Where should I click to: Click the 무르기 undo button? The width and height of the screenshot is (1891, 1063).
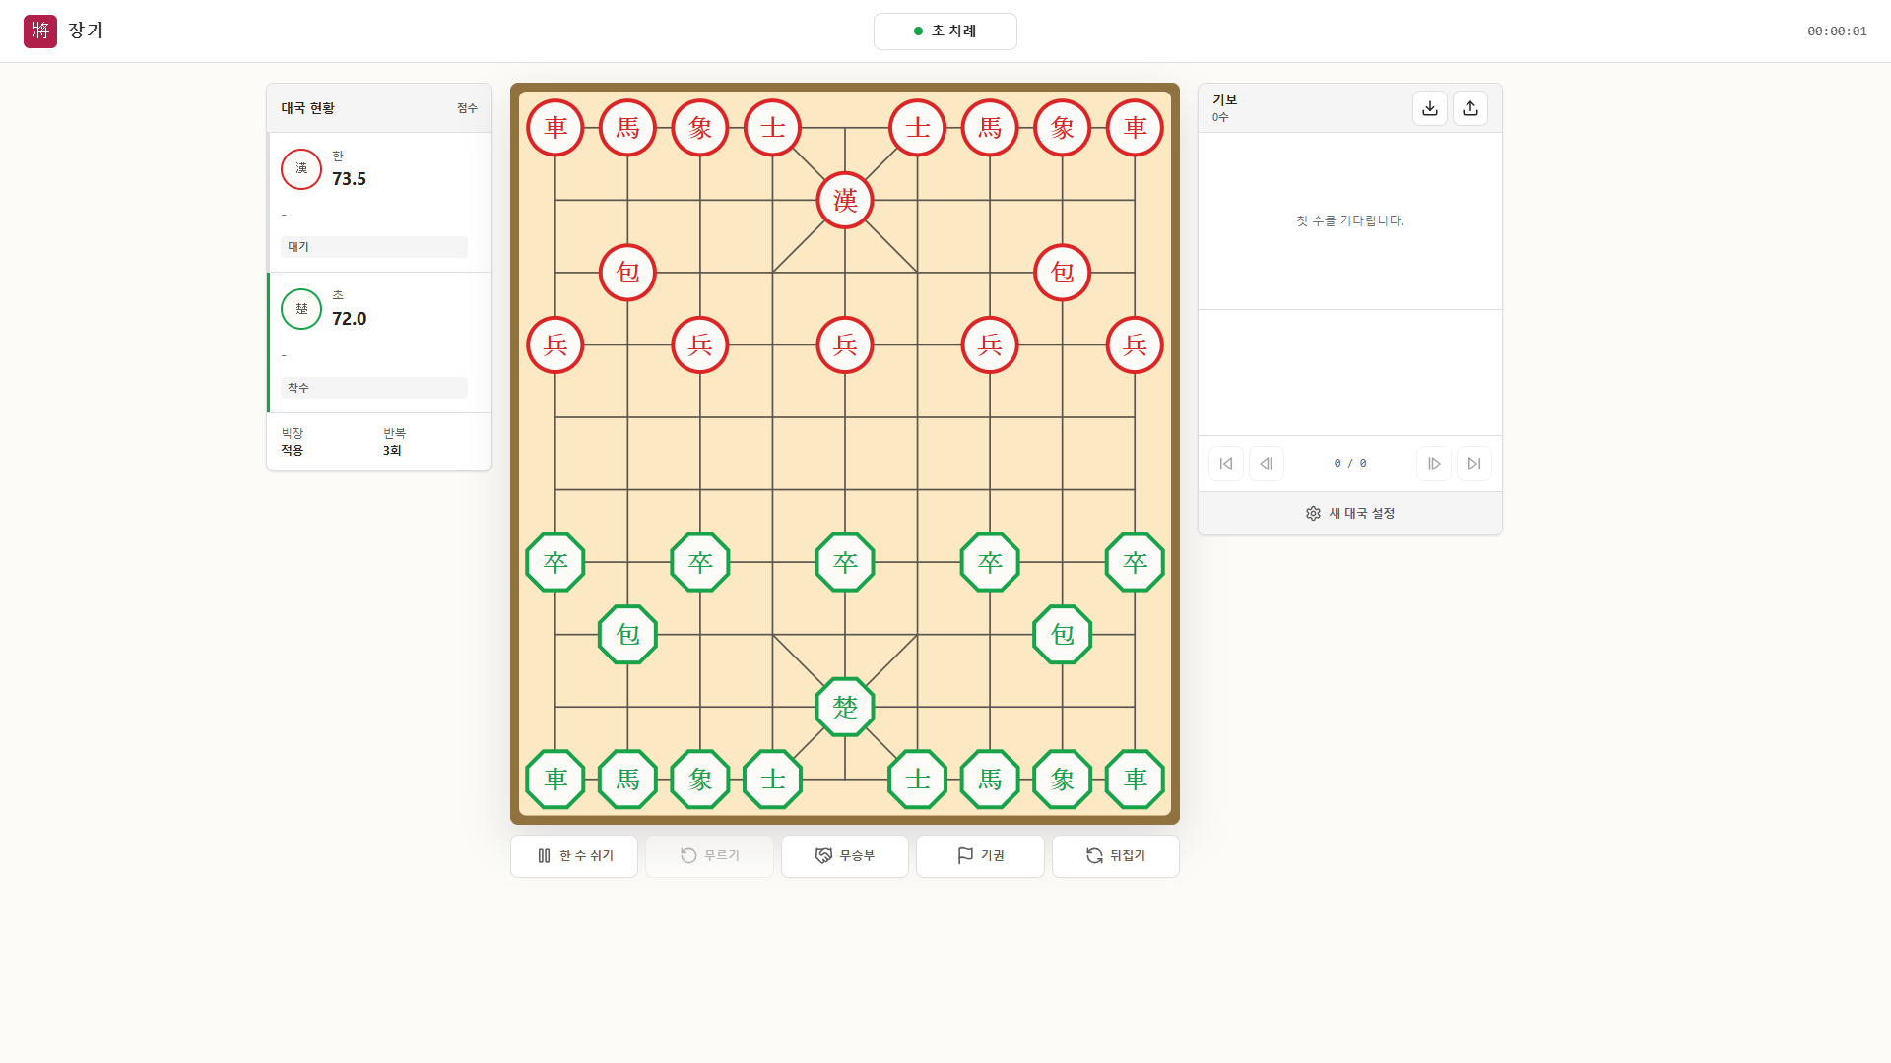pos(709,856)
